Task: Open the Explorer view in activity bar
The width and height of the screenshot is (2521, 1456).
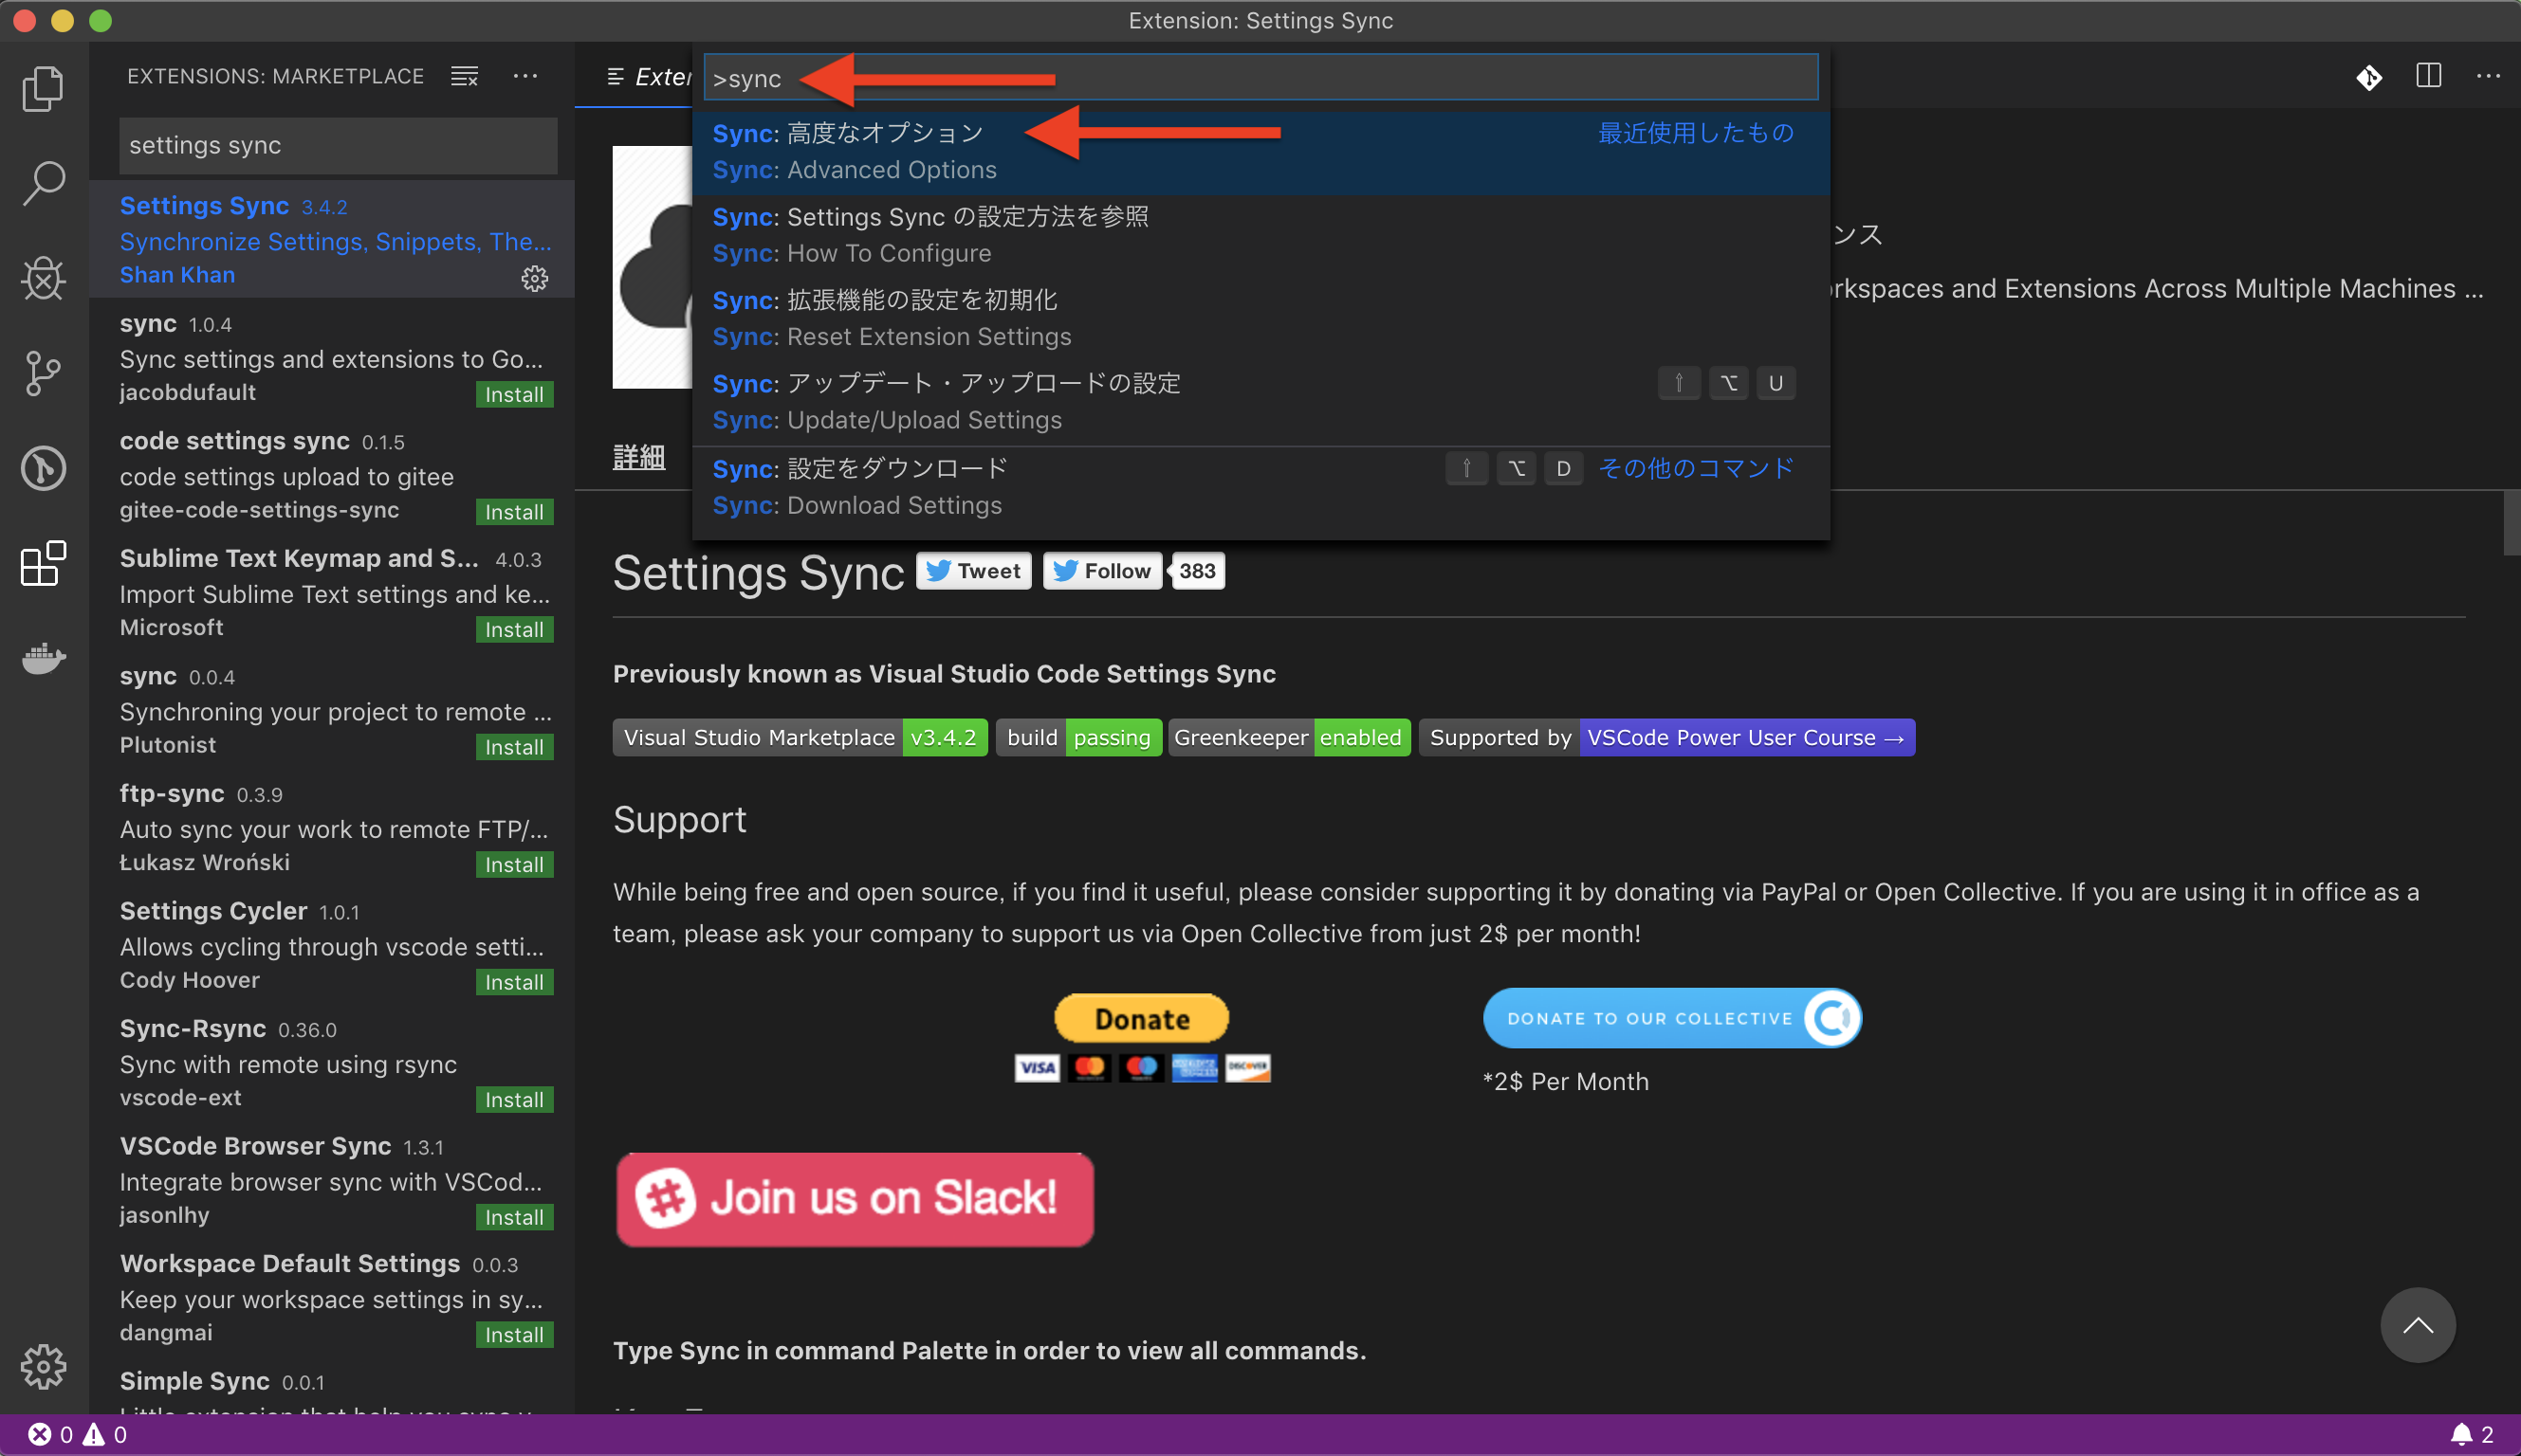Action: (43, 88)
